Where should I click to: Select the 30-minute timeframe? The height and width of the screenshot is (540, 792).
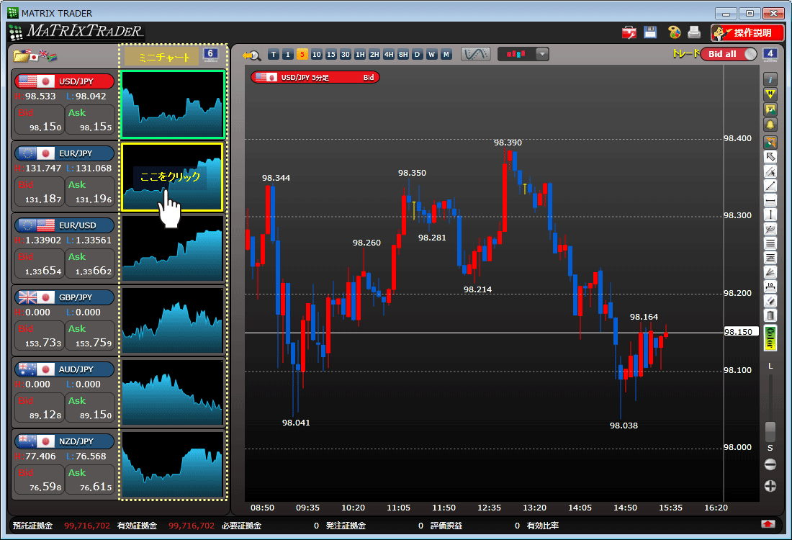pyautogui.click(x=345, y=55)
